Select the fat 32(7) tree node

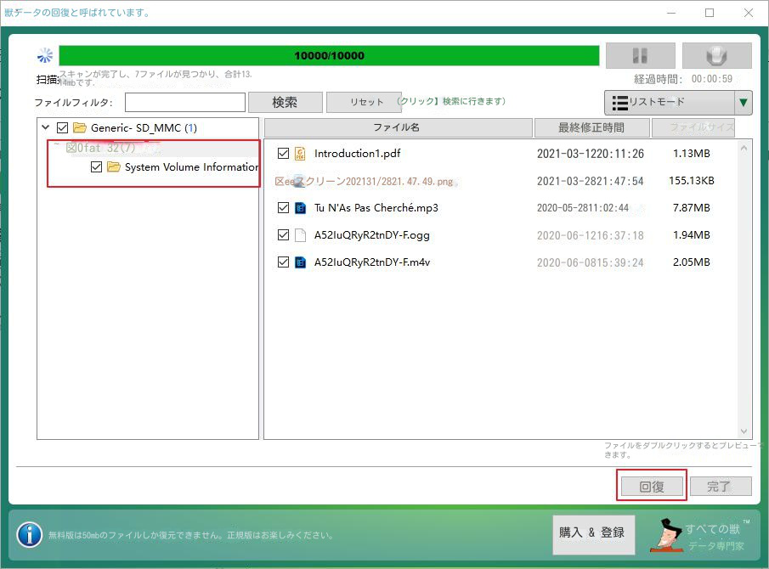coord(100,148)
